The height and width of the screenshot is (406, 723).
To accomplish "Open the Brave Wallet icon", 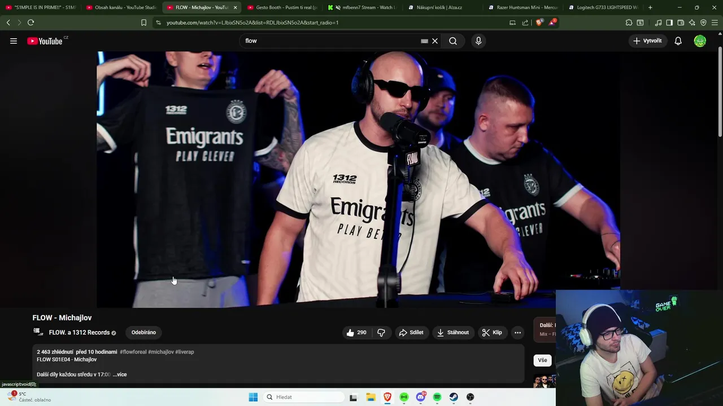I will 681,23.
